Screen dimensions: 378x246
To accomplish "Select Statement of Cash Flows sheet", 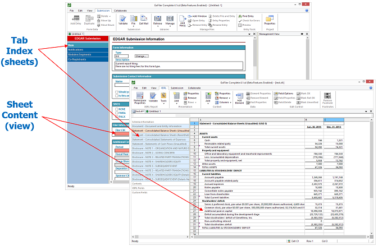I will [159, 143].
